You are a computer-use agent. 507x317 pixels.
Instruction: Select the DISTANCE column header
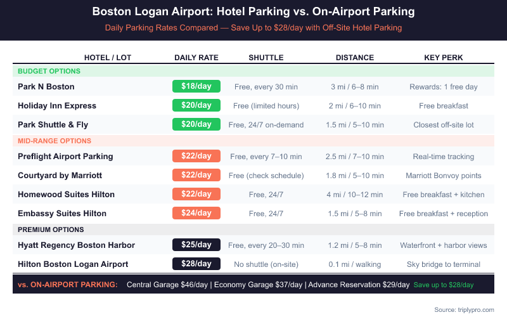355,58
